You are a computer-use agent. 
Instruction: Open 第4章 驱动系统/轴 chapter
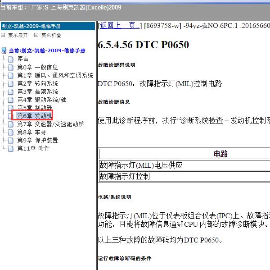pos(42,100)
